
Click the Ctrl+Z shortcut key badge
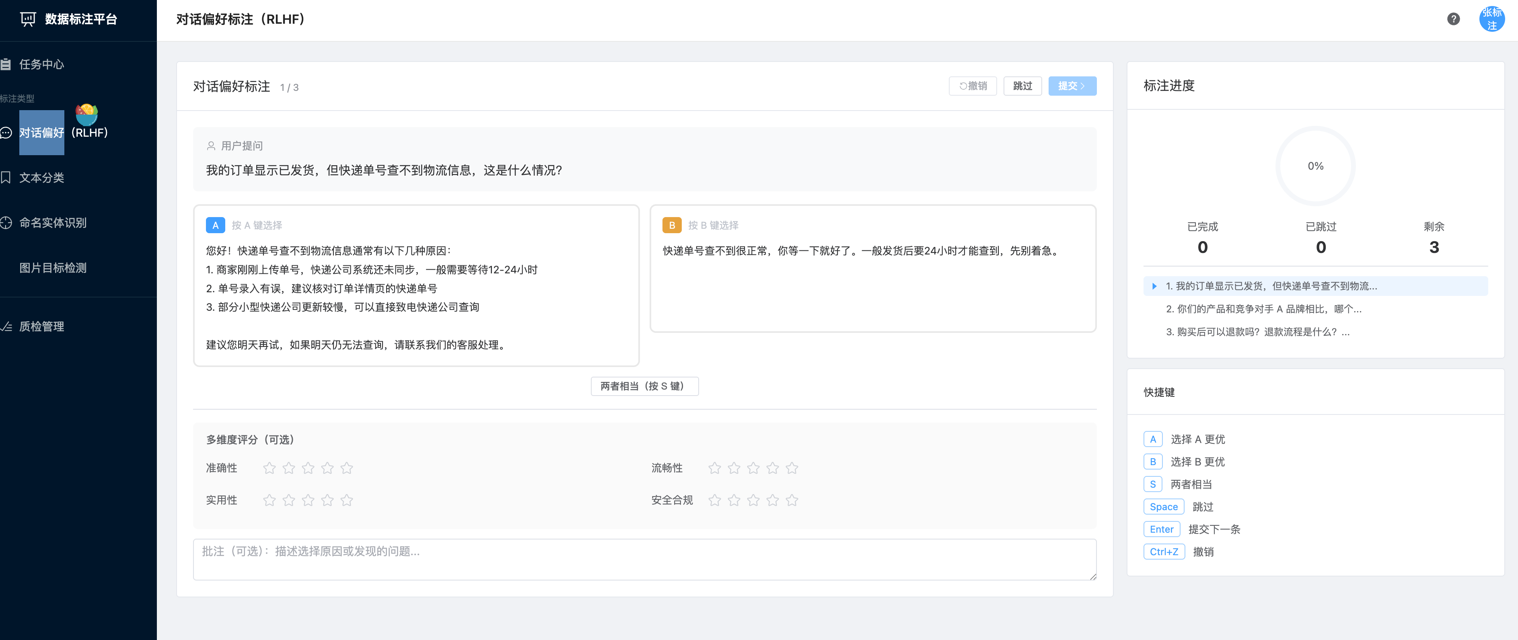pyautogui.click(x=1164, y=552)
